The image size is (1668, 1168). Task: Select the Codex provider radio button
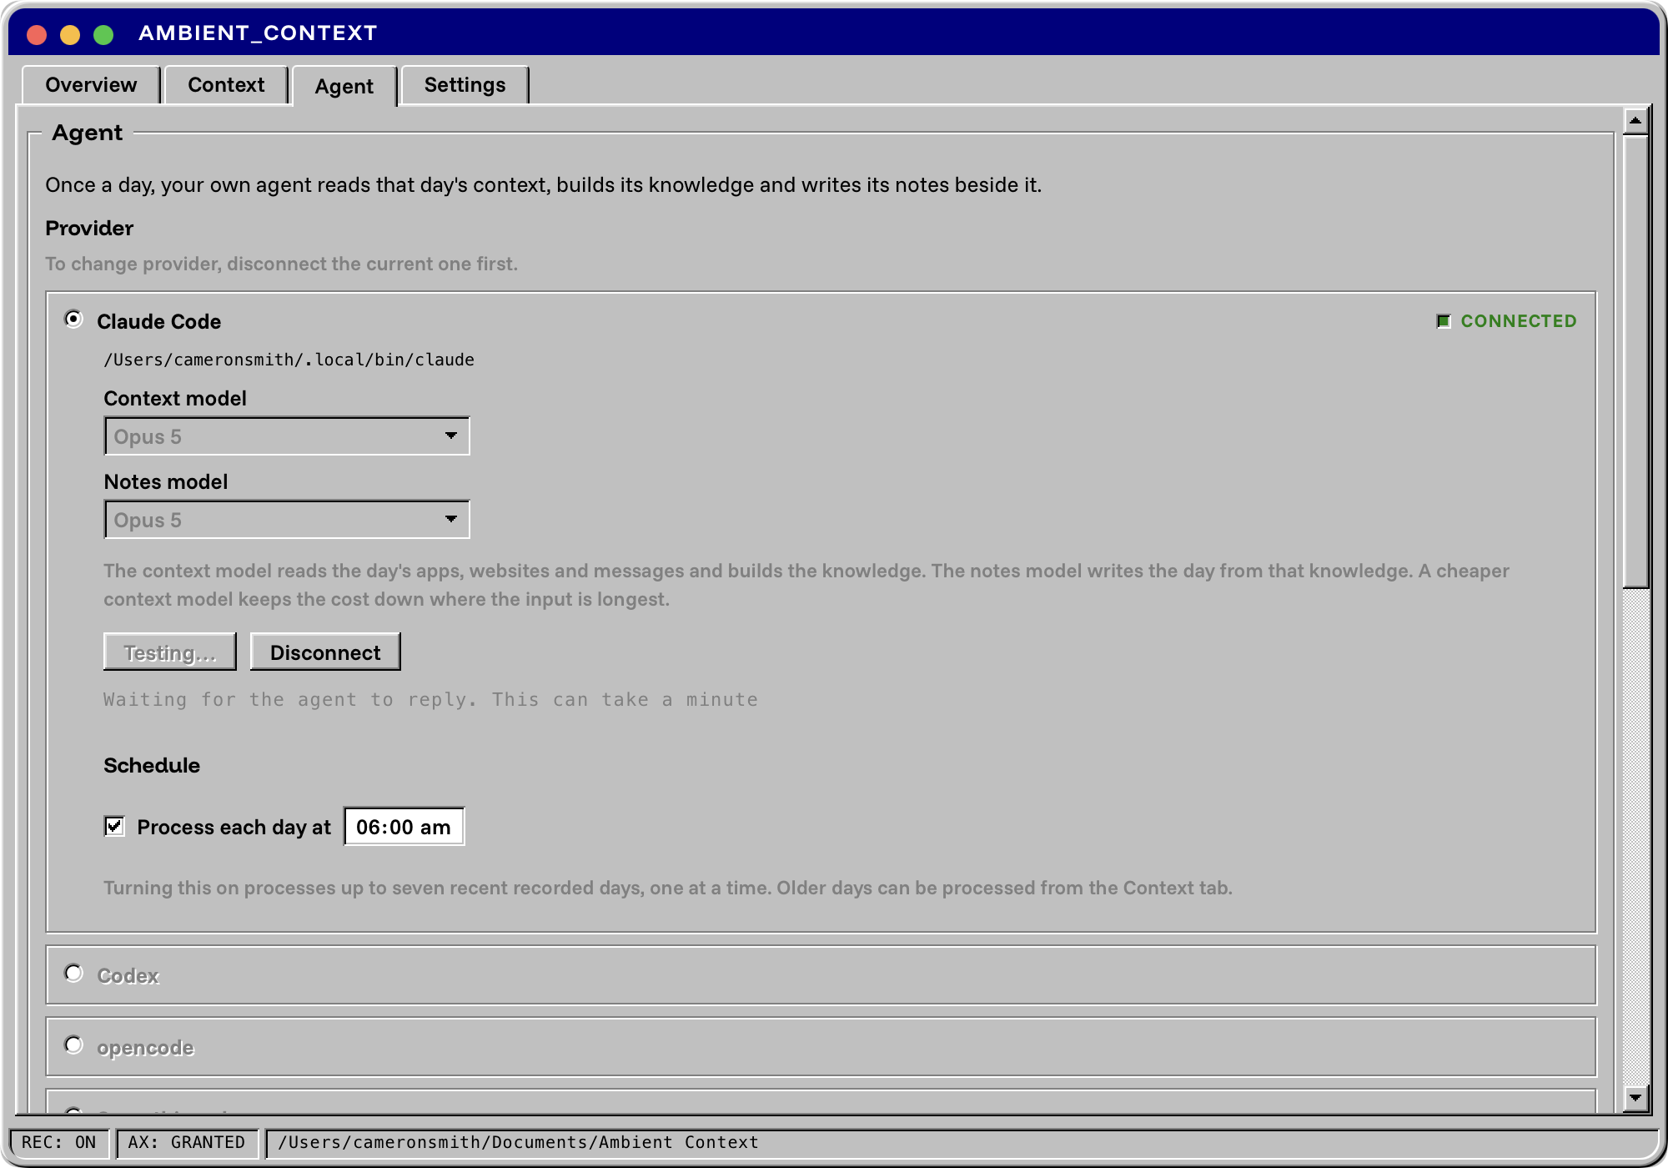[x=74, y=974]
